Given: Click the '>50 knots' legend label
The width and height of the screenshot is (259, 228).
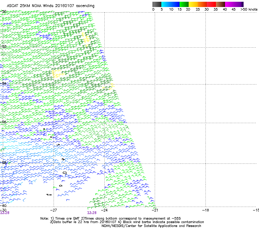Looking at the screenshot, I should click(249, 9).
